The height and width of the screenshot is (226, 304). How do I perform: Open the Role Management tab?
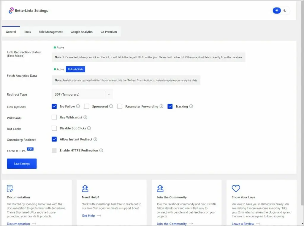pos(50,31)
